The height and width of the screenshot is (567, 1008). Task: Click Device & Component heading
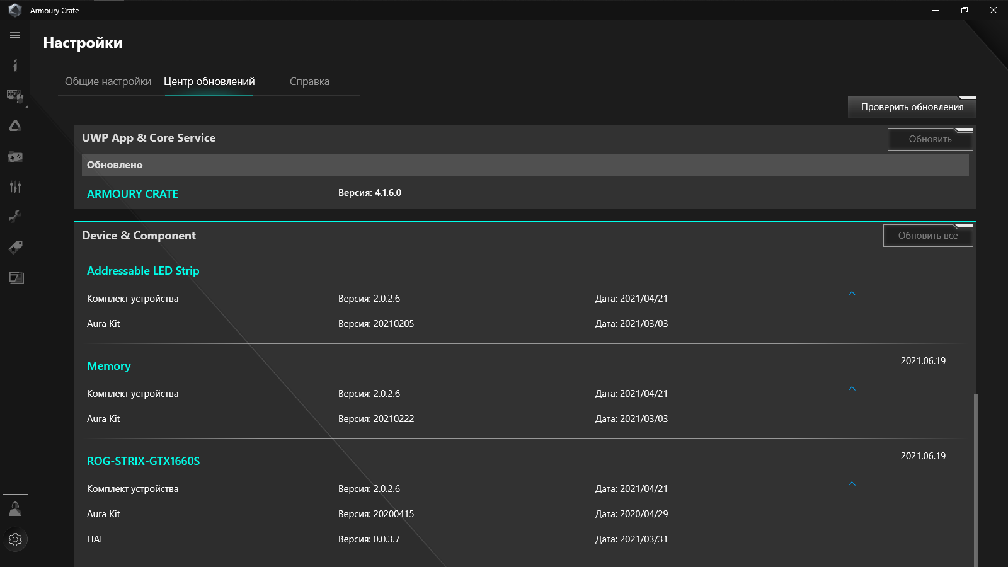pos(139,236)
